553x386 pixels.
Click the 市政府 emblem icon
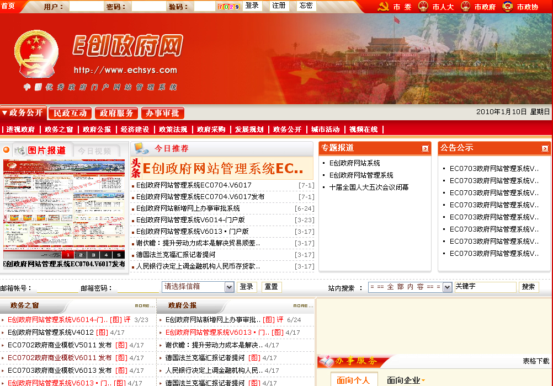tap(465, 6)
